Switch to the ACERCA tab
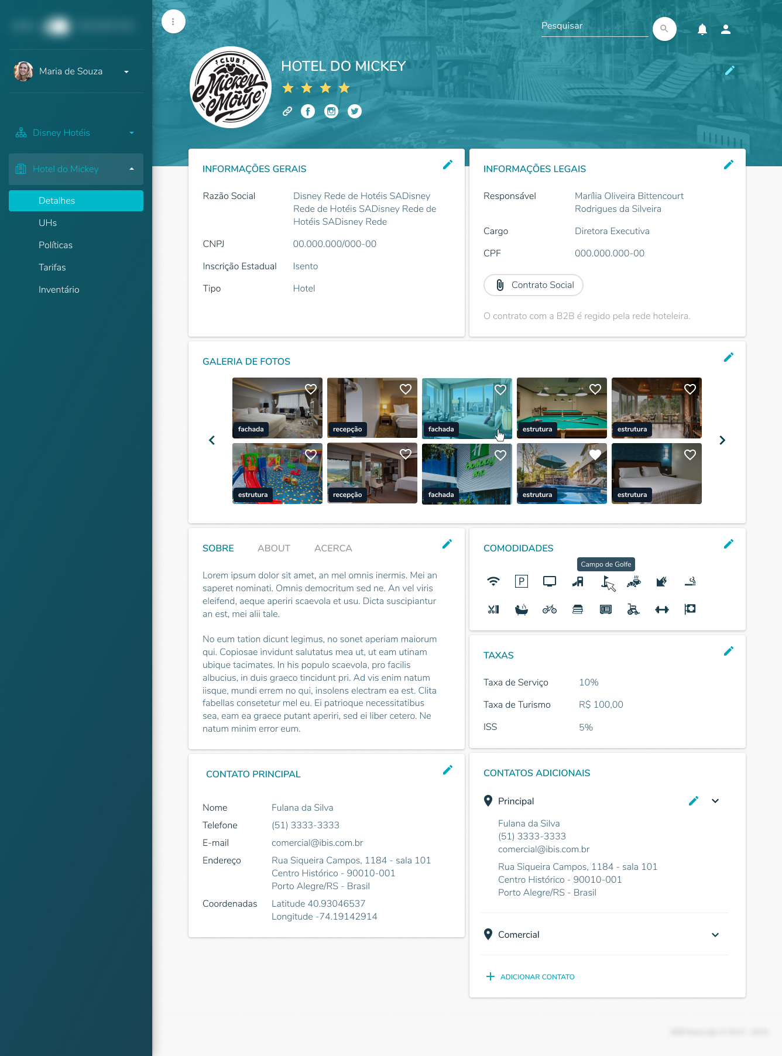 tap(333, 548)
